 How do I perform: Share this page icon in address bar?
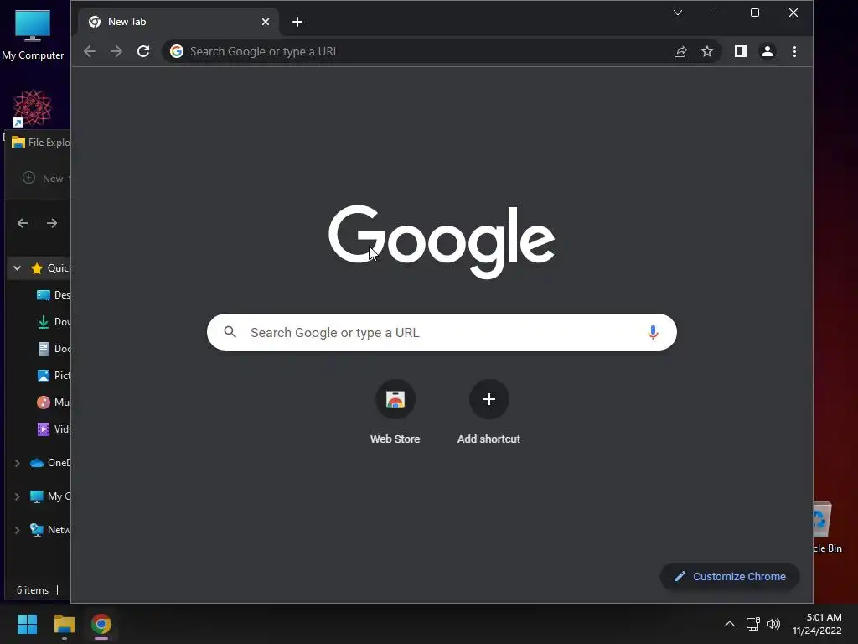680,51
